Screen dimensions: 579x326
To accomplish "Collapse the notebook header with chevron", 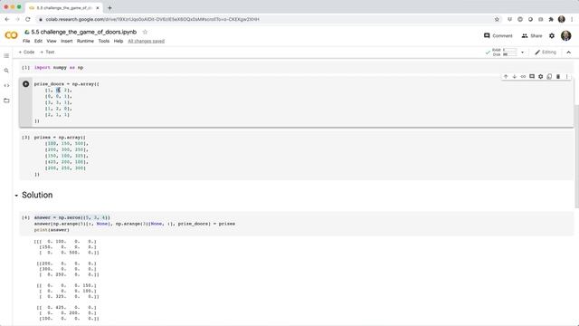I will [569, 53].
